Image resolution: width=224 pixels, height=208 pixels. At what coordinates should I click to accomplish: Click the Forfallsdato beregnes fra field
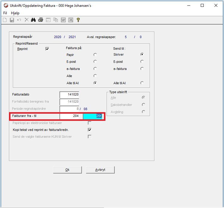[x=69, y=102]
